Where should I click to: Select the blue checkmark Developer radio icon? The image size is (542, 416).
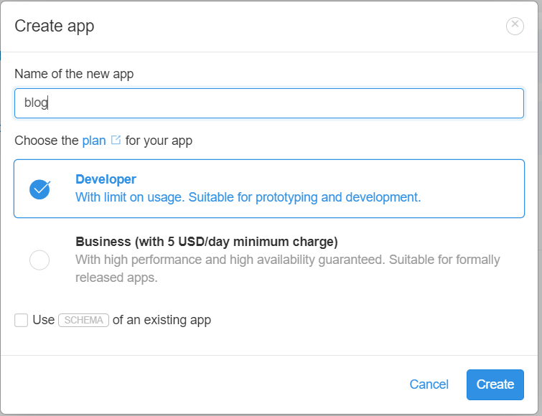[x=39, y=189]
